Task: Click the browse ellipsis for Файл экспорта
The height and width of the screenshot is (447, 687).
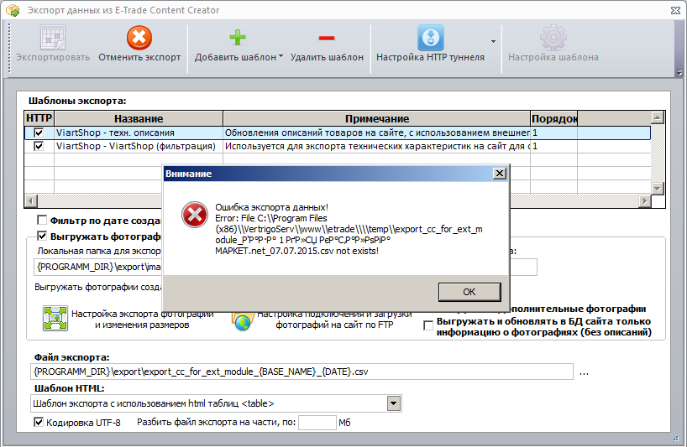Action: tap(584, 372)
